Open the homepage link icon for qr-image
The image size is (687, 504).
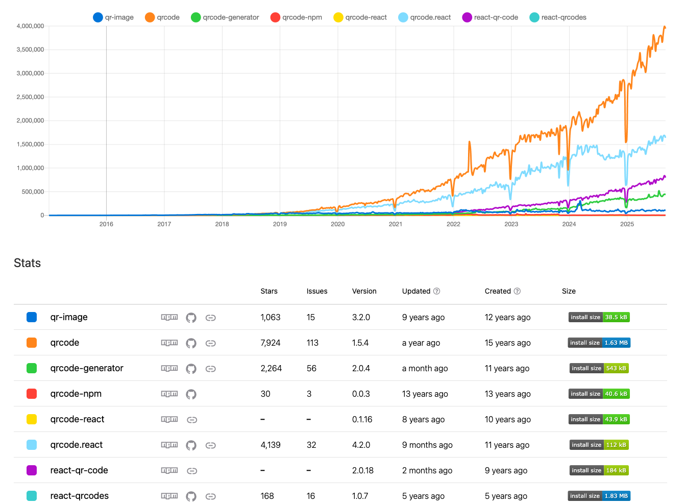[x=210, y=318]
